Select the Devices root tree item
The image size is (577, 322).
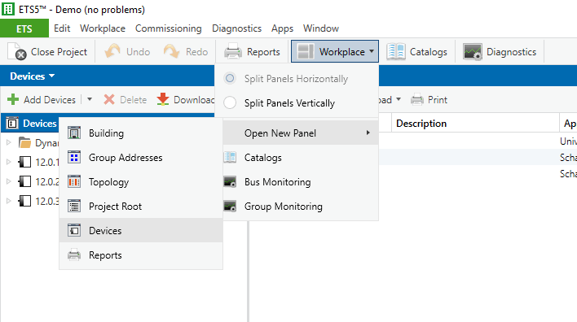(40, 124)
